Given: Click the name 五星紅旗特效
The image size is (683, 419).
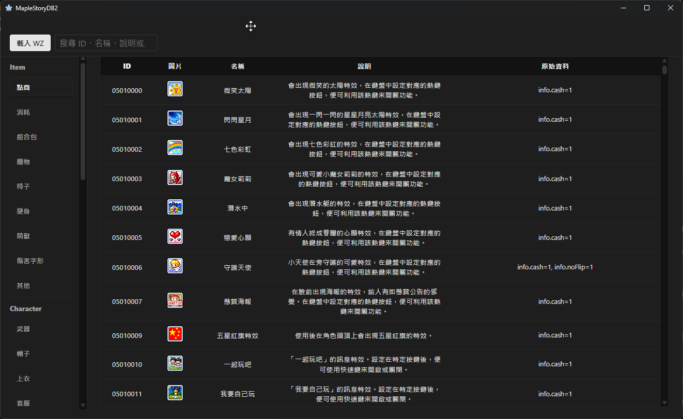Looking at the screenshot, I should pos(238,335).
